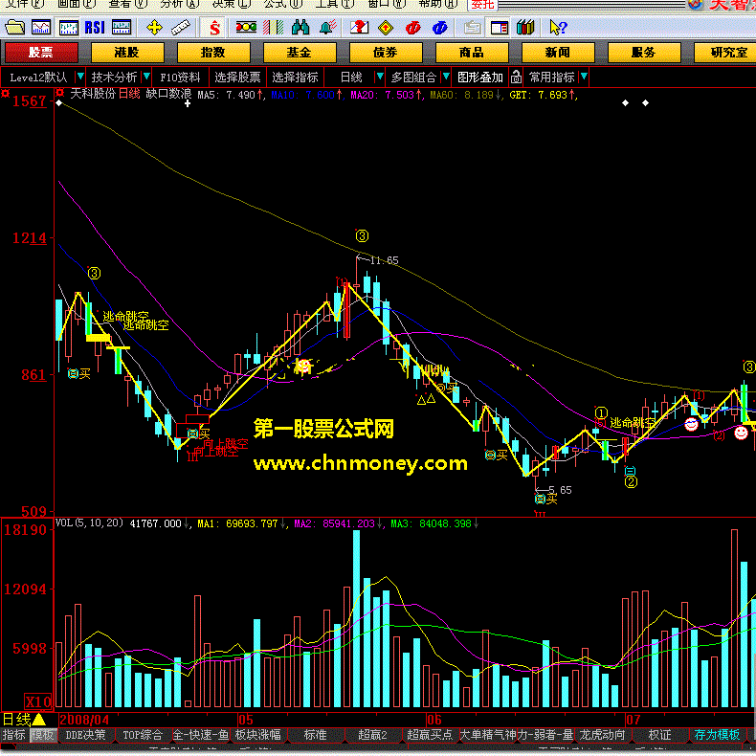Click the striped red-green bars icon
This screenshot has width=756, height=756.
click(274, 28)
